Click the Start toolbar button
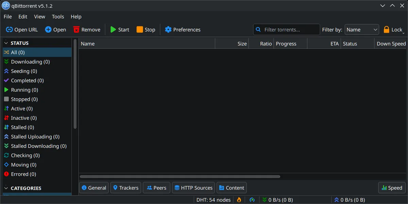Screen dimensions: 408x204 click(x=120, y=30)
